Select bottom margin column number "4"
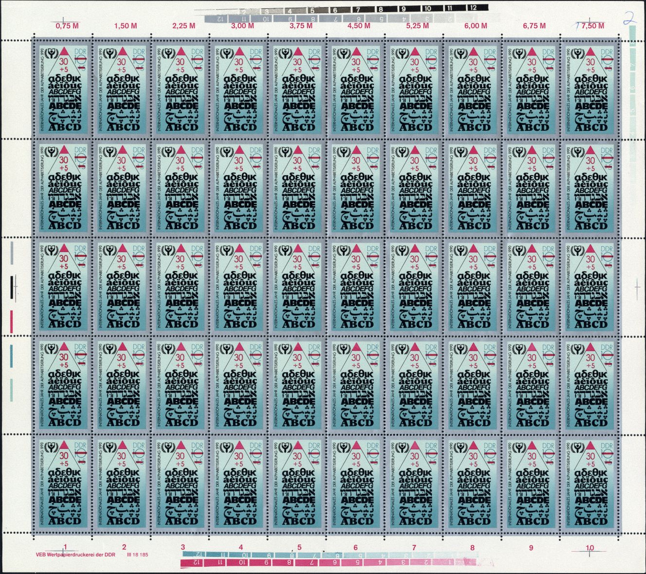Viewport: 646px width, 574px height. coord(241,547)
